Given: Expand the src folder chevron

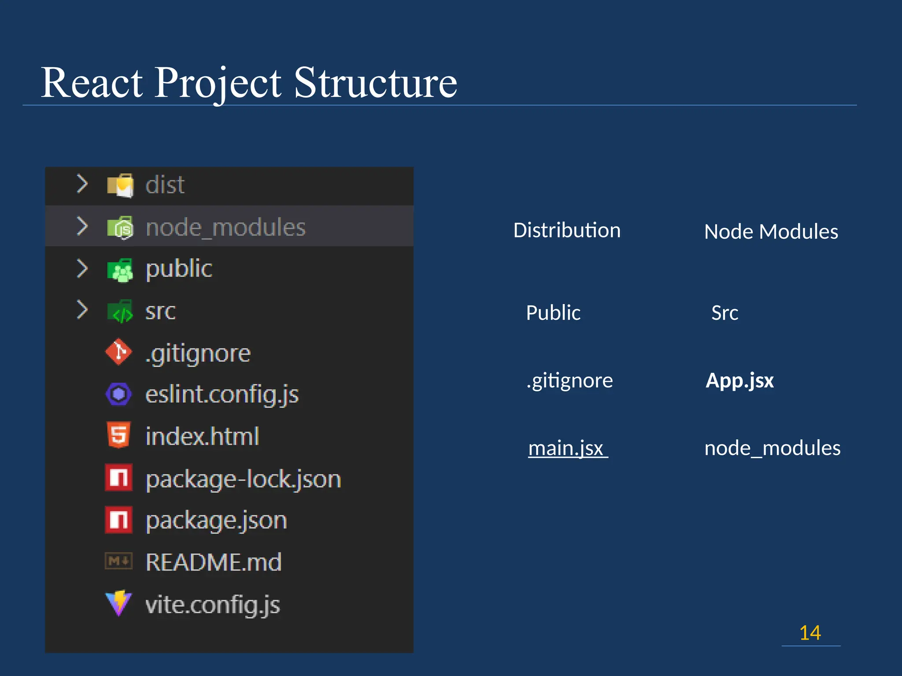Looking at the screenshot, I should 82,309.
